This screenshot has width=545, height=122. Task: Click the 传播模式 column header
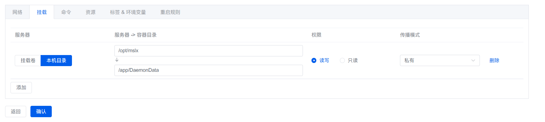410,35
